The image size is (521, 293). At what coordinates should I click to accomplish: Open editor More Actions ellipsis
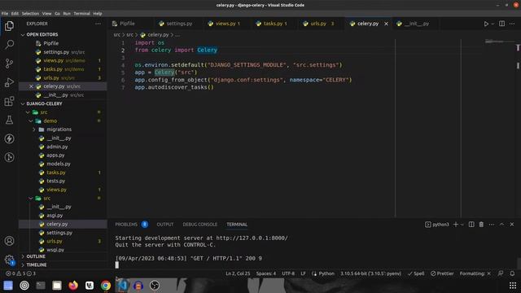click(x=512, y=24)
